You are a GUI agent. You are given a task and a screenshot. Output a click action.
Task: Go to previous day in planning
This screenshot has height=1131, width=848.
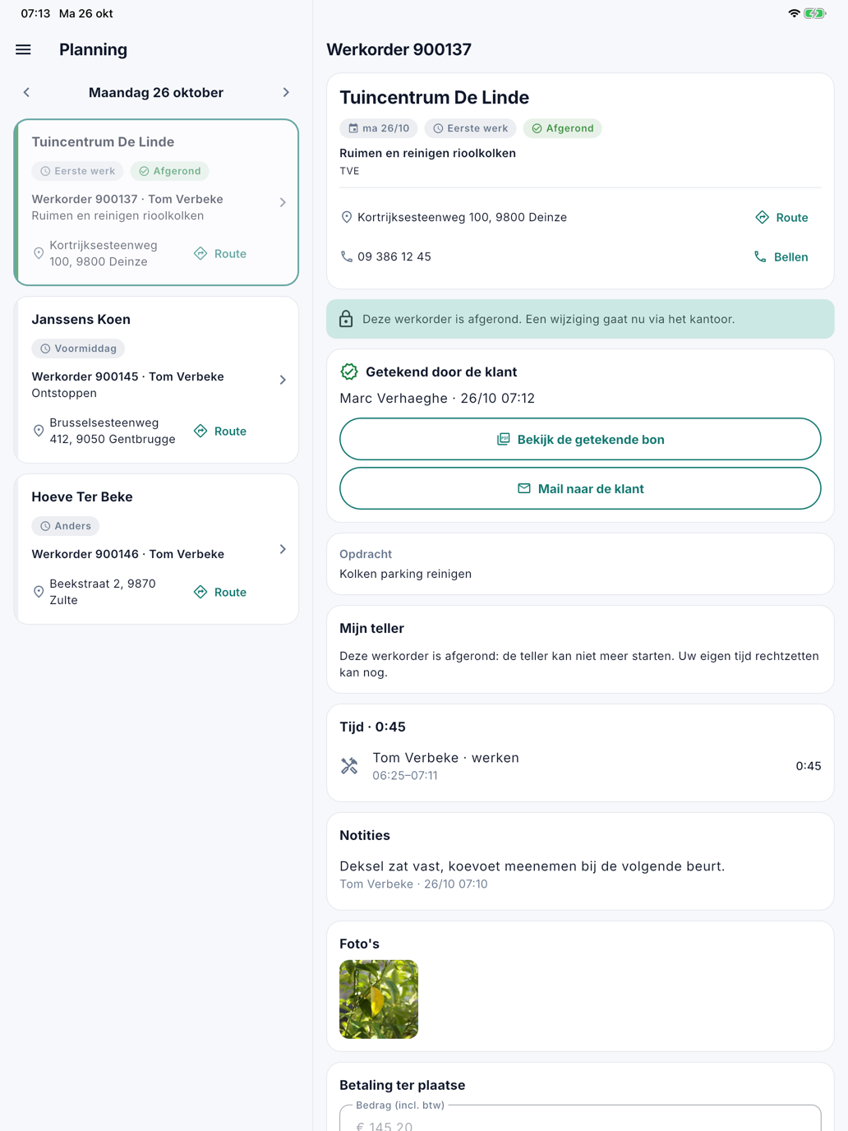(26, 92)
